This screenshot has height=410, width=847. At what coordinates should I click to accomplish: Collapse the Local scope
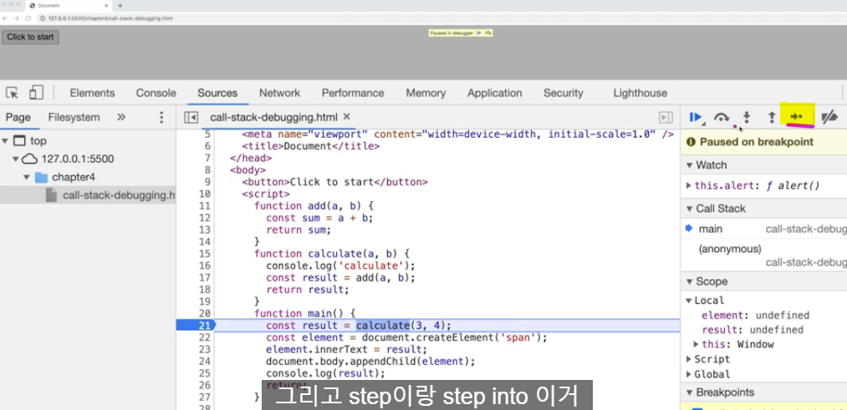click(x=689, y=301)
